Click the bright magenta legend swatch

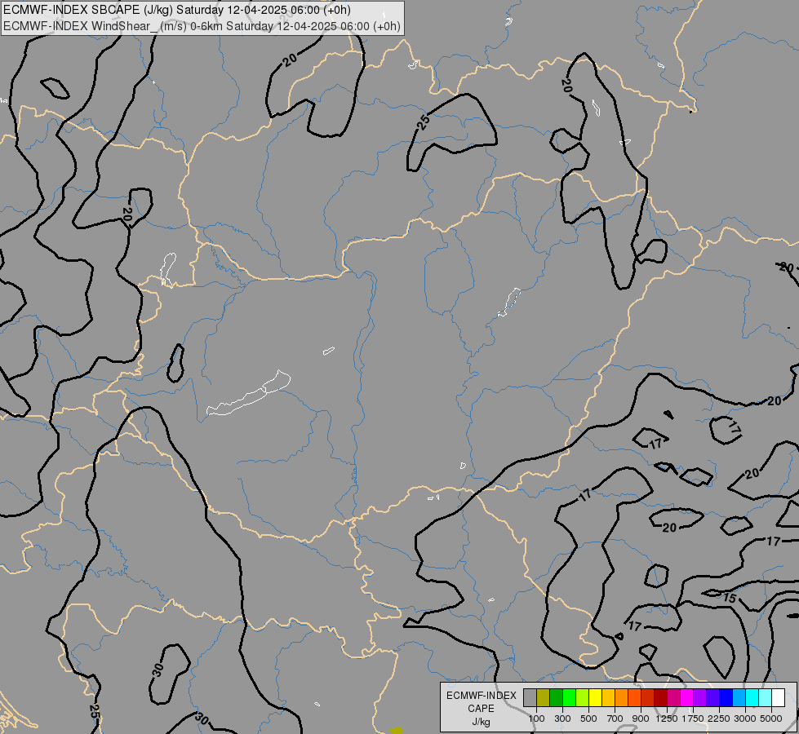coord(686,697)
